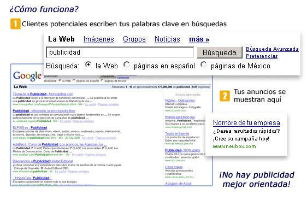The image size is (307, 200).
Task: Click the Google logo in results screenshot
Action: coord(27,76)
